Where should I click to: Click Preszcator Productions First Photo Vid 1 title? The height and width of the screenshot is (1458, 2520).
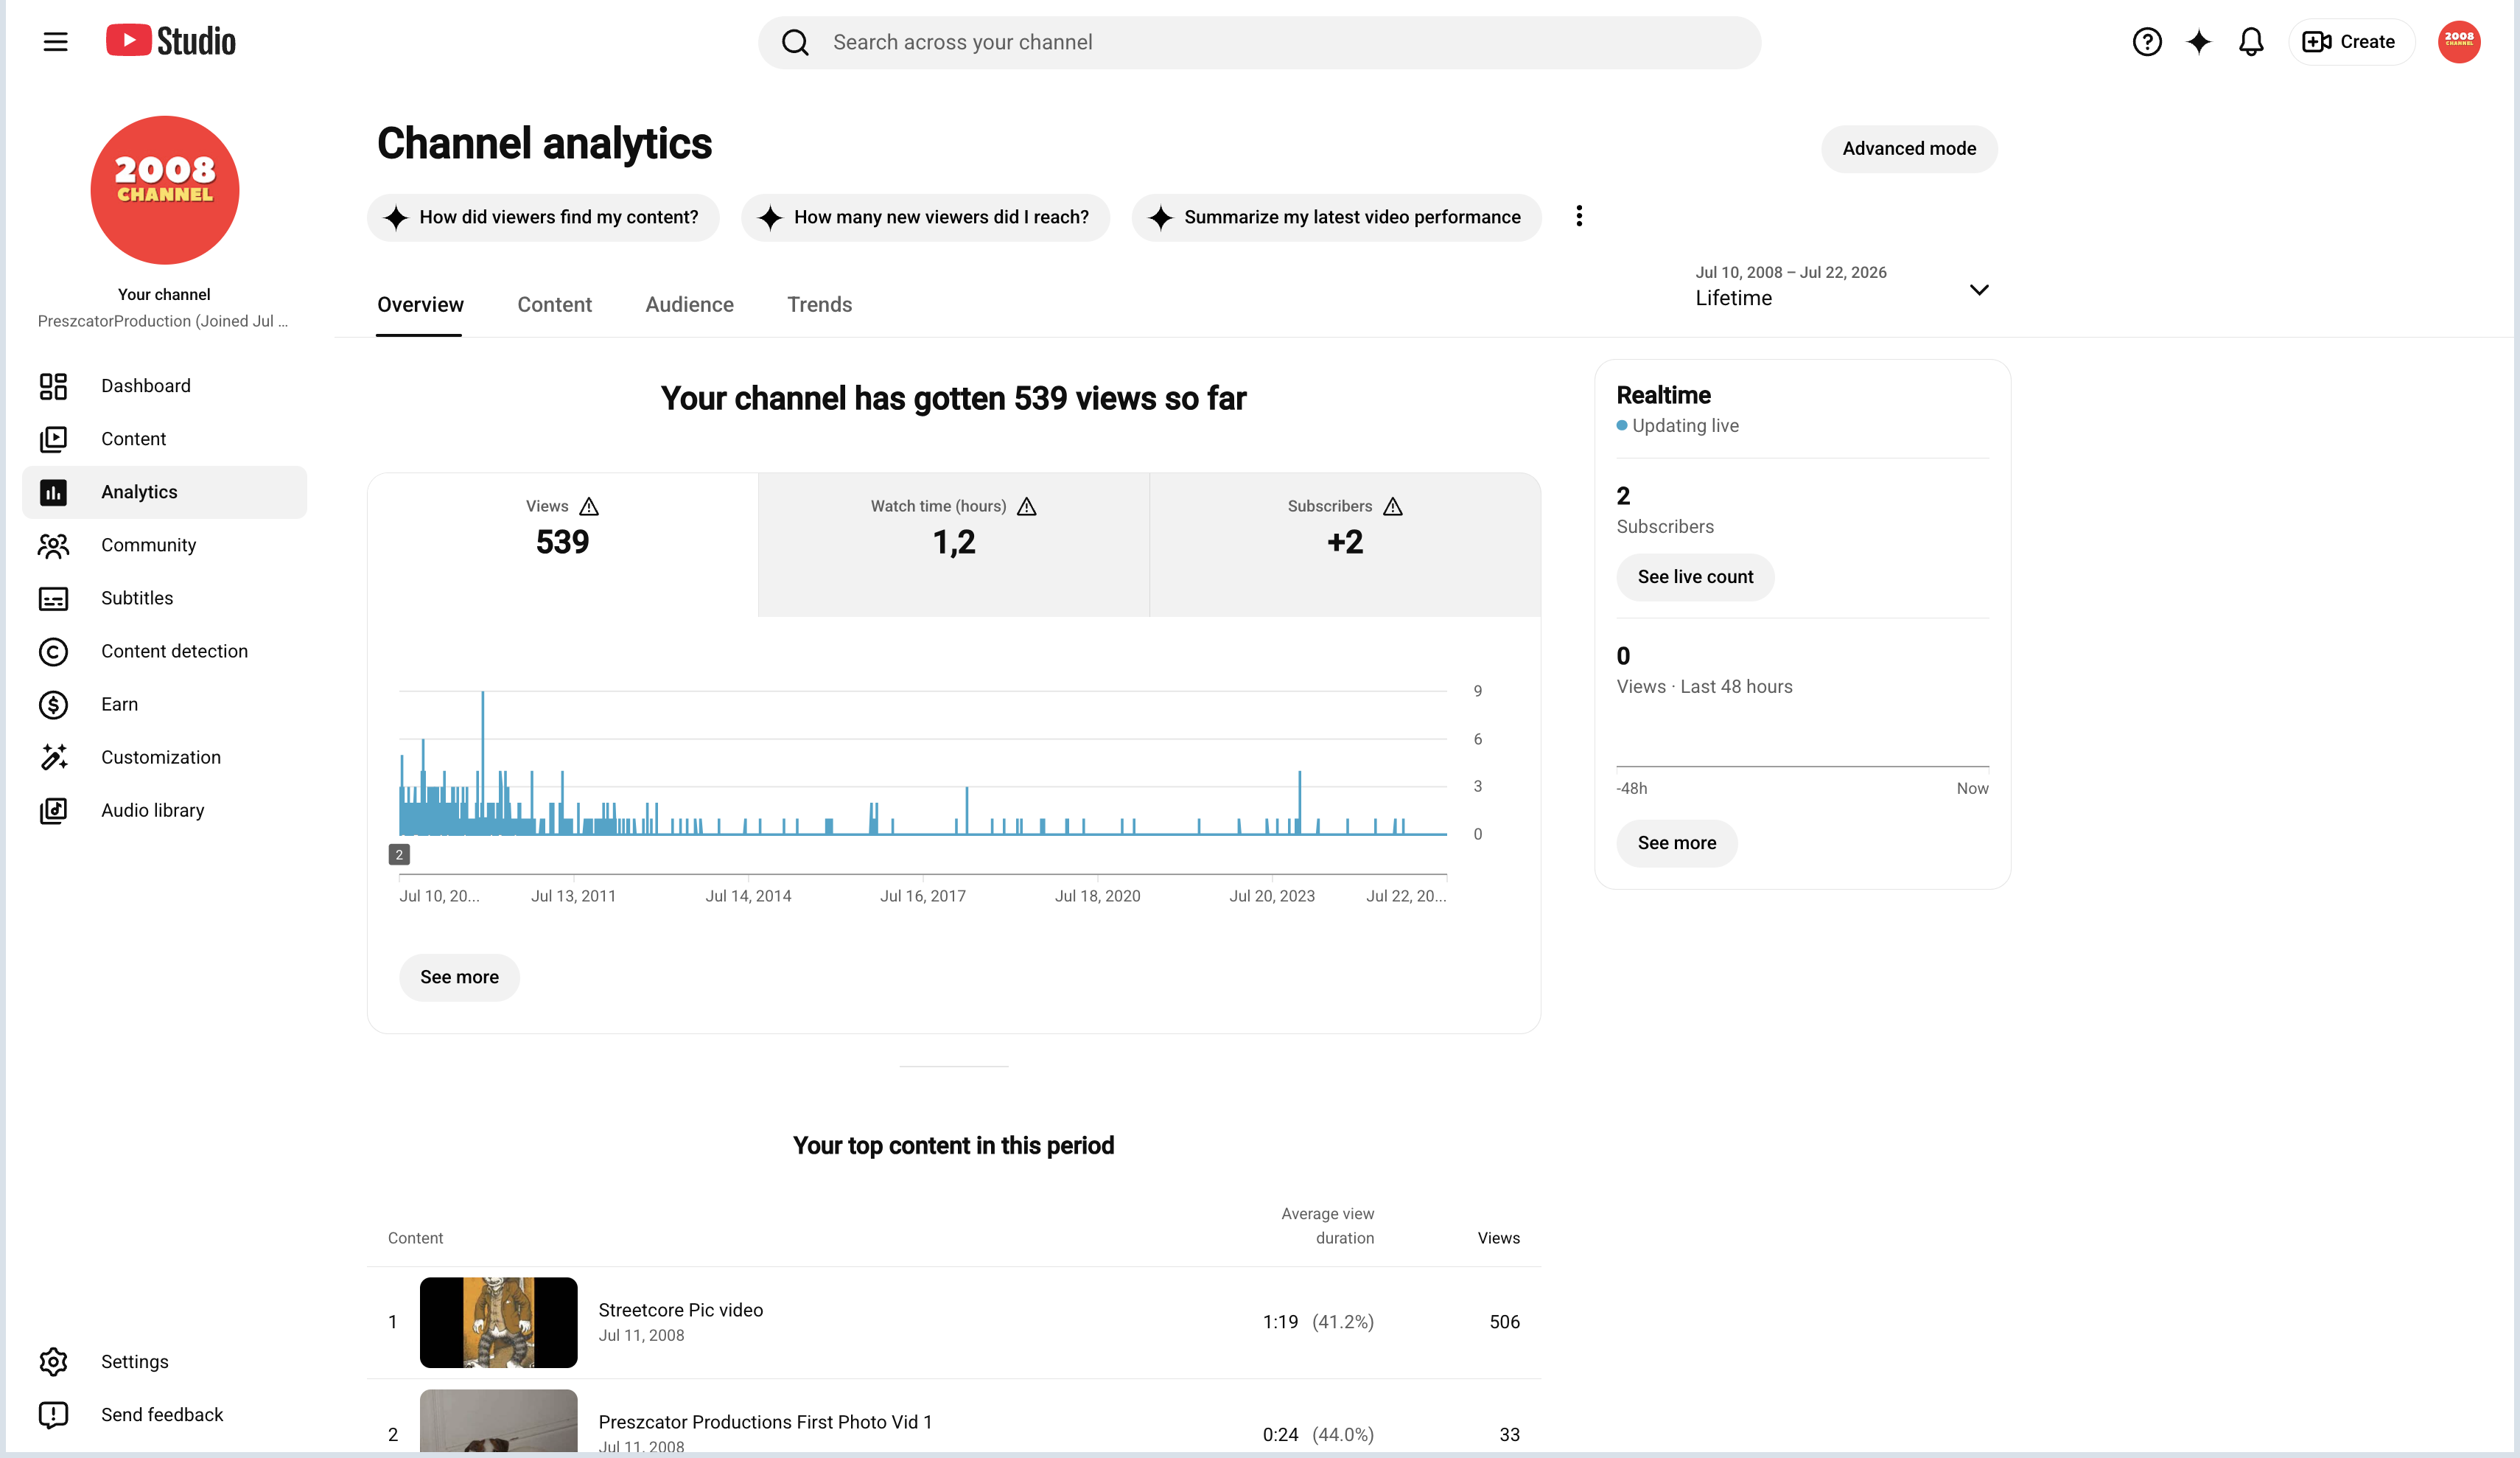pyautogui.click(x=765, y=1422)
